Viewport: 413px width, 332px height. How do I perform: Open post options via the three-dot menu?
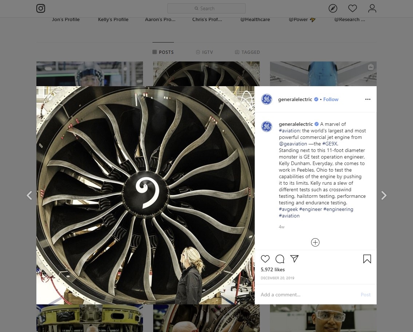(x=368, y=99)
